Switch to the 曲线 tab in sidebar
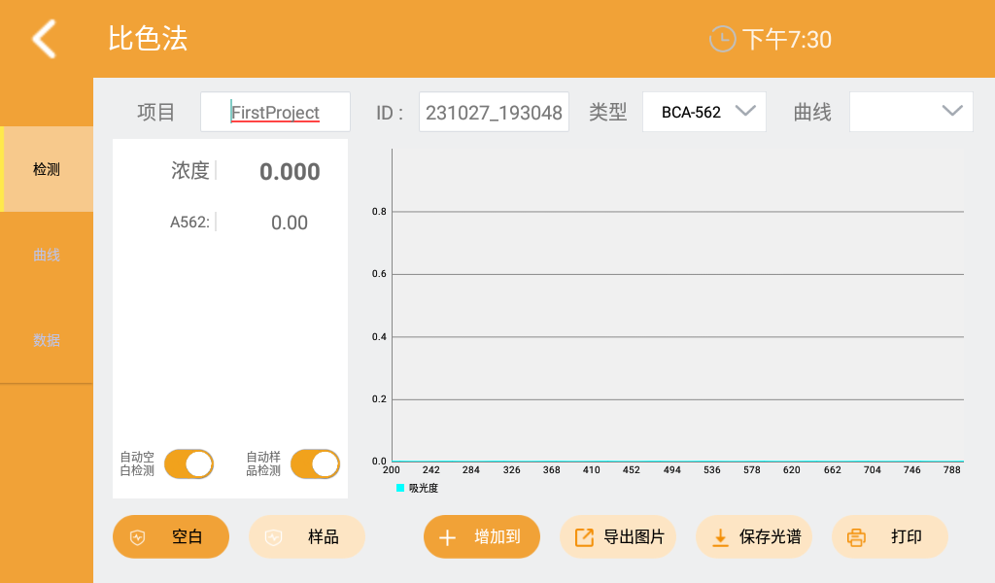 tap(46, 255)
